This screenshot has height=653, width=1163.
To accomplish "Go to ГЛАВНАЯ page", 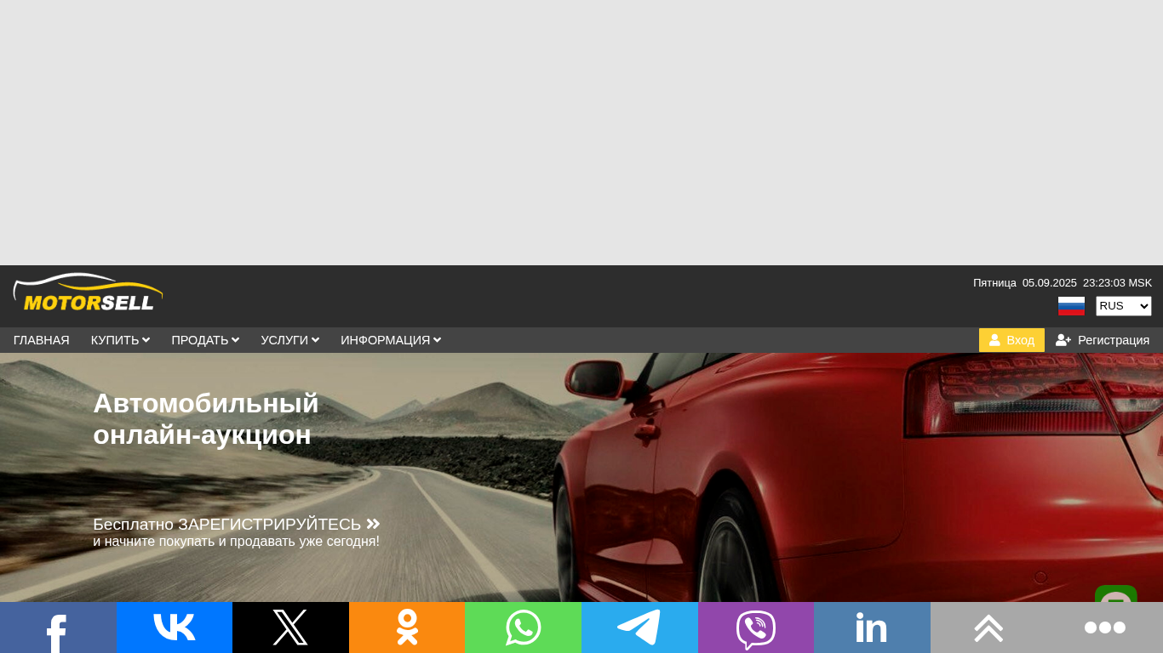I will pos(42,340).
